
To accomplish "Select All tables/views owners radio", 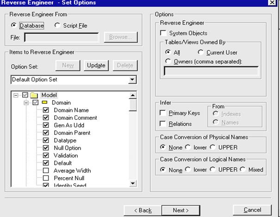I will (x=168, y=52).
